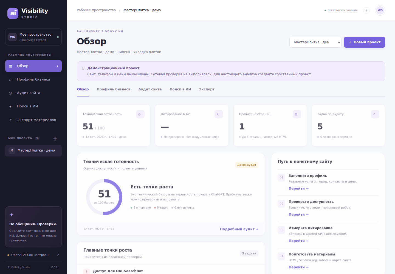Screen dimensions: 395x274
Task: Switch to the Профиль бизнеса tab
Action: pos(114,90)
